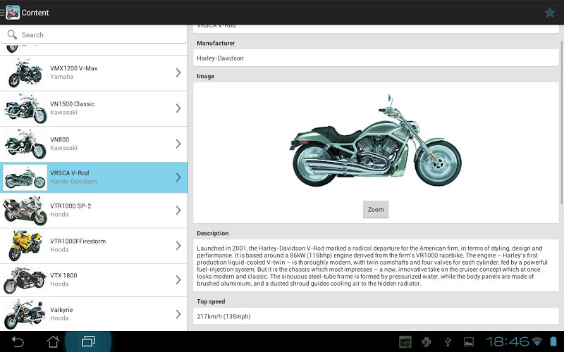Select the VN800 motorcycle thumbnail
This screenshot has height=352, width=564.
pos(25,144)
